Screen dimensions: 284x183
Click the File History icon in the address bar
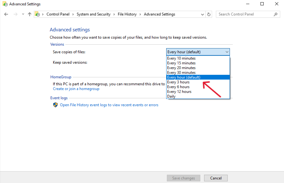[38, 14]
